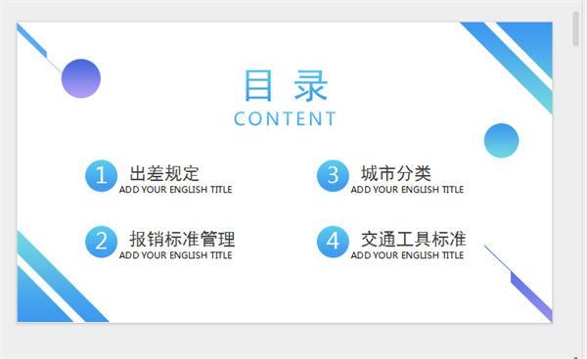Select the CONTENT subtitle text

[285, 119]
